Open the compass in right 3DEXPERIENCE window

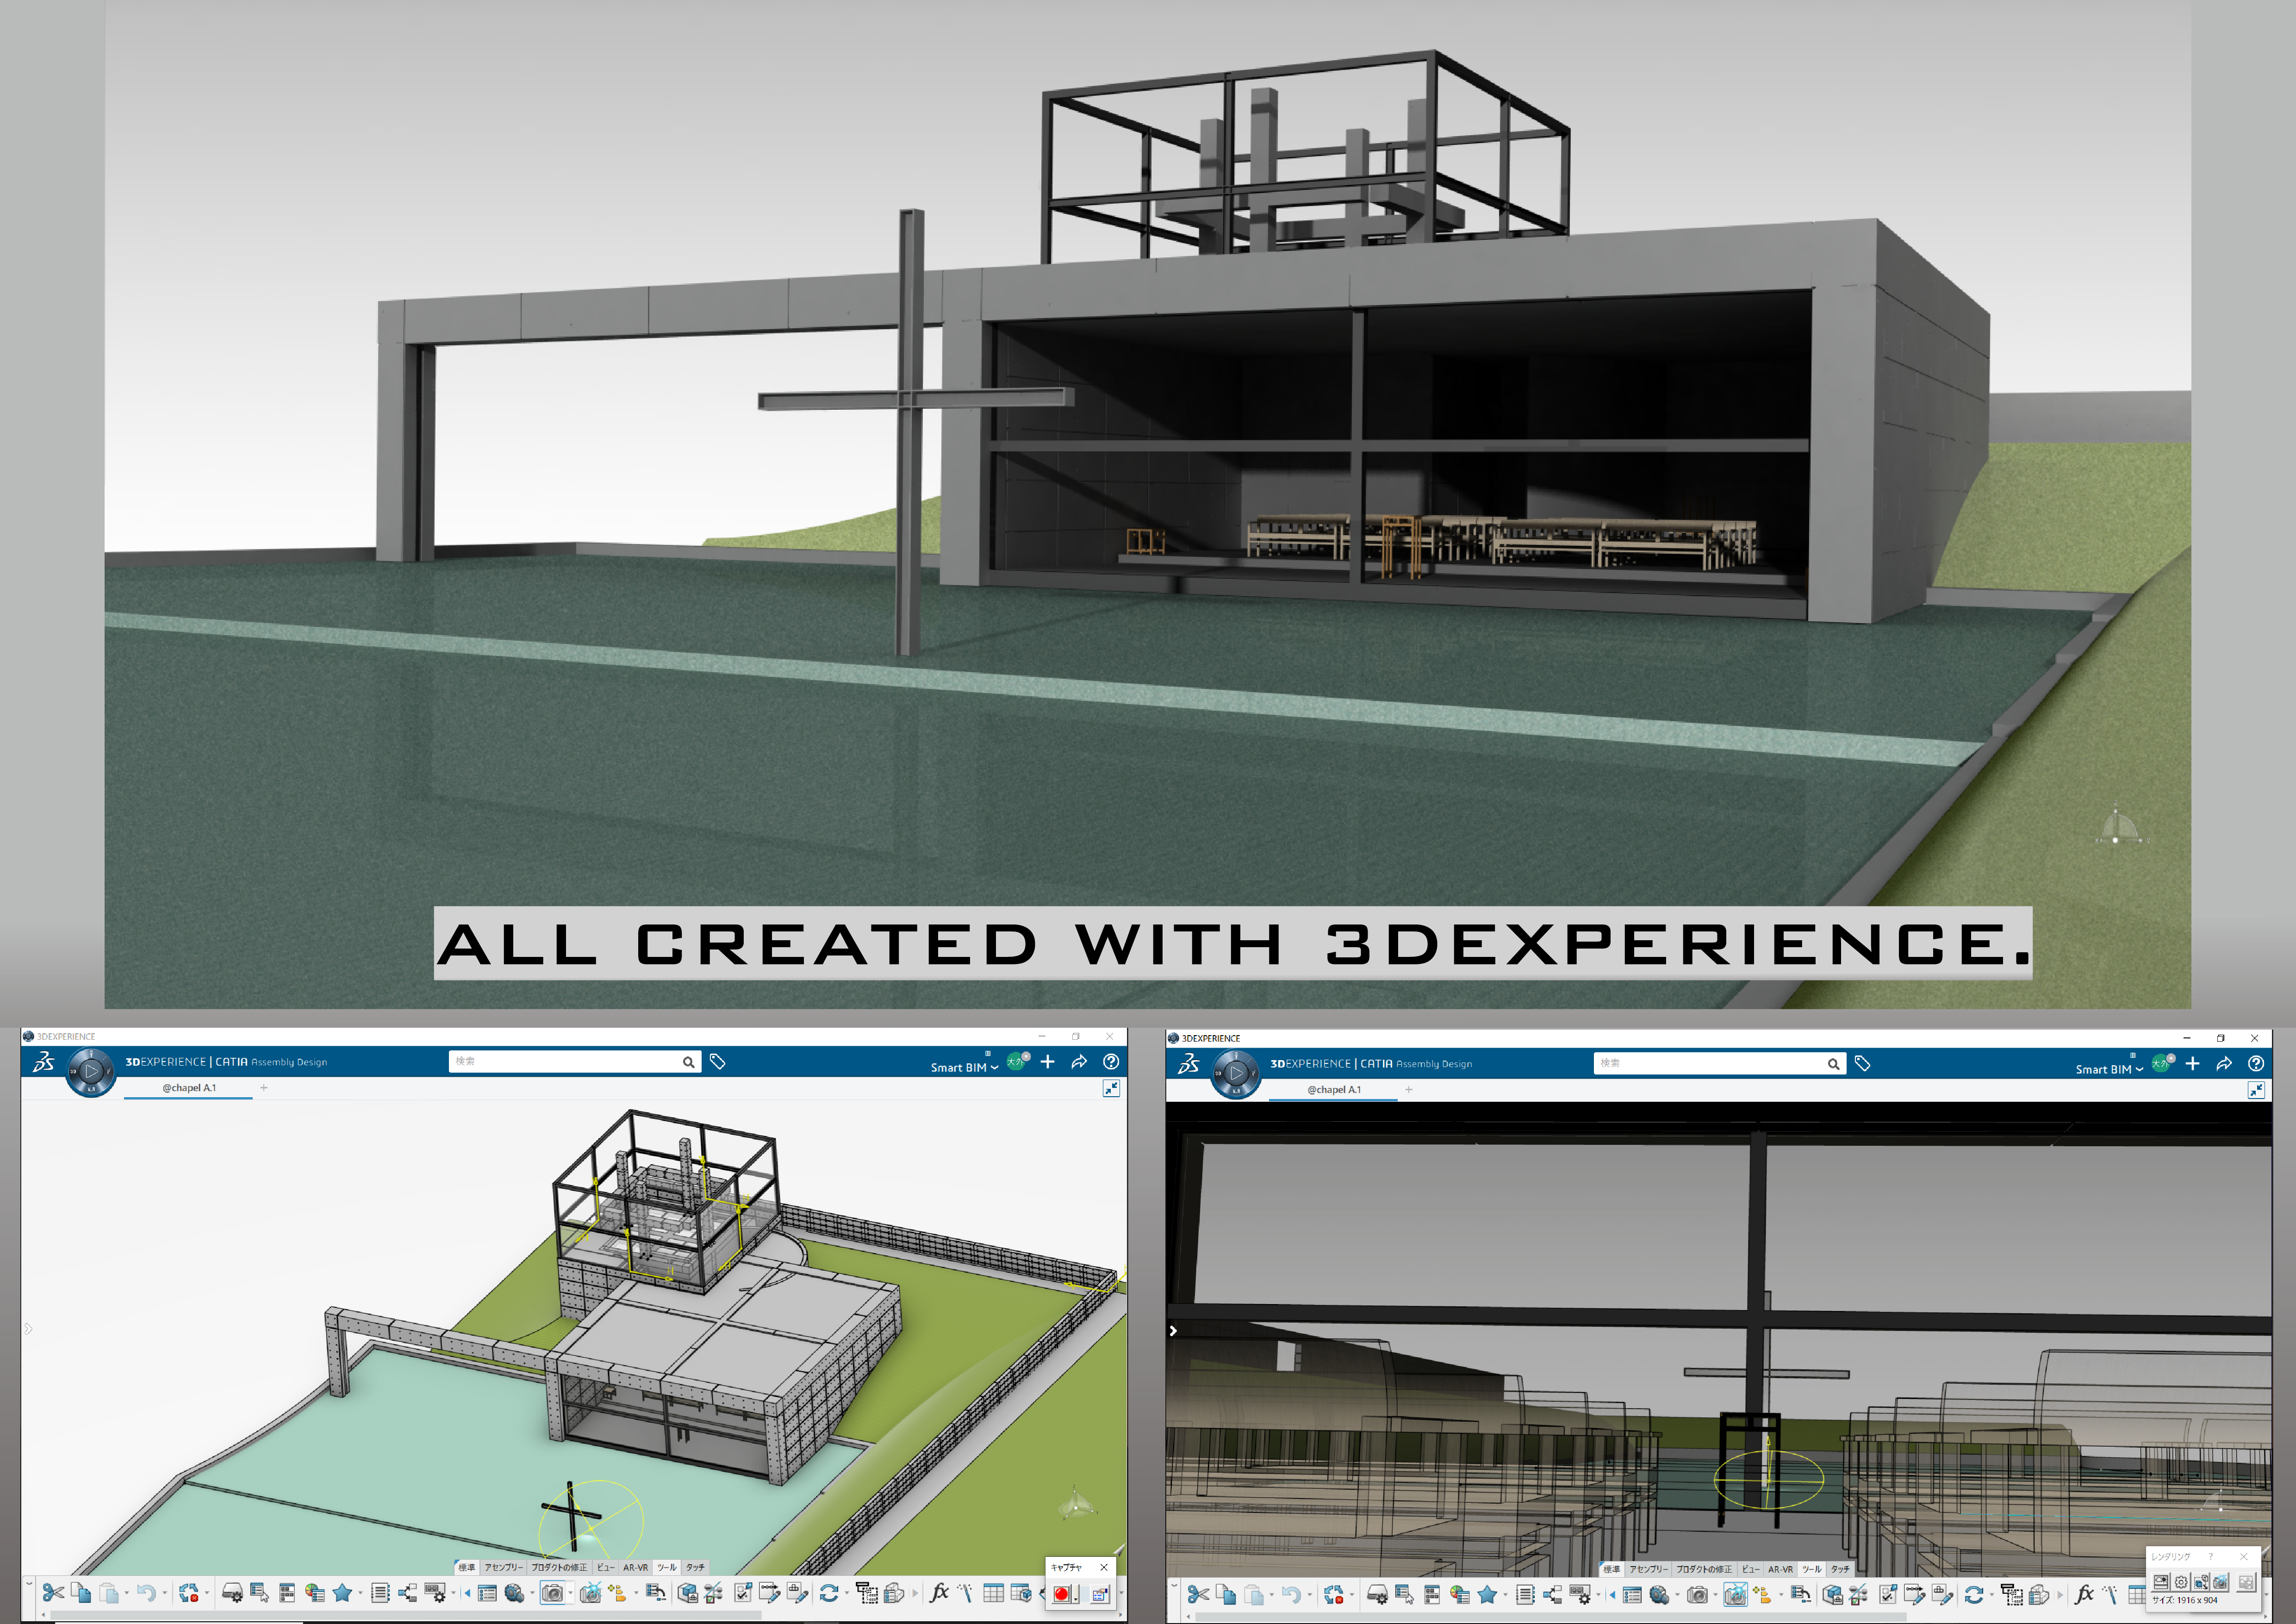click(x=1236, y=1074)
